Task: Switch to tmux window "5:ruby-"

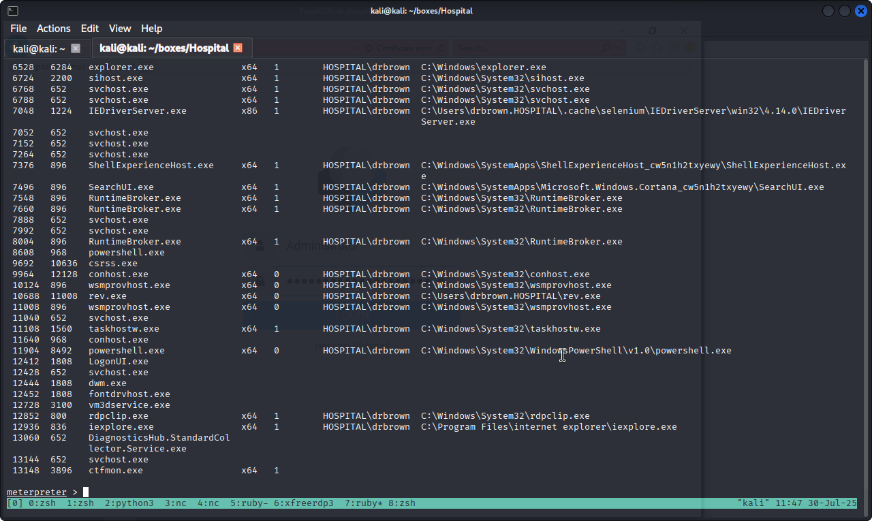Action: (249, 503)
